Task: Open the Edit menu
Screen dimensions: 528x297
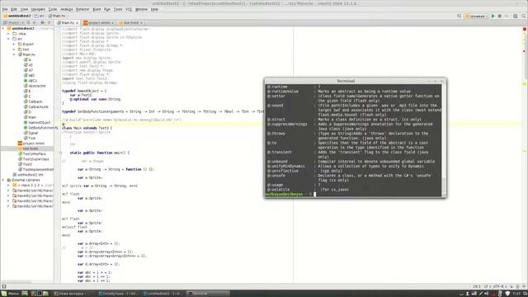Action: pyautogui.click(x=14, y=9)
